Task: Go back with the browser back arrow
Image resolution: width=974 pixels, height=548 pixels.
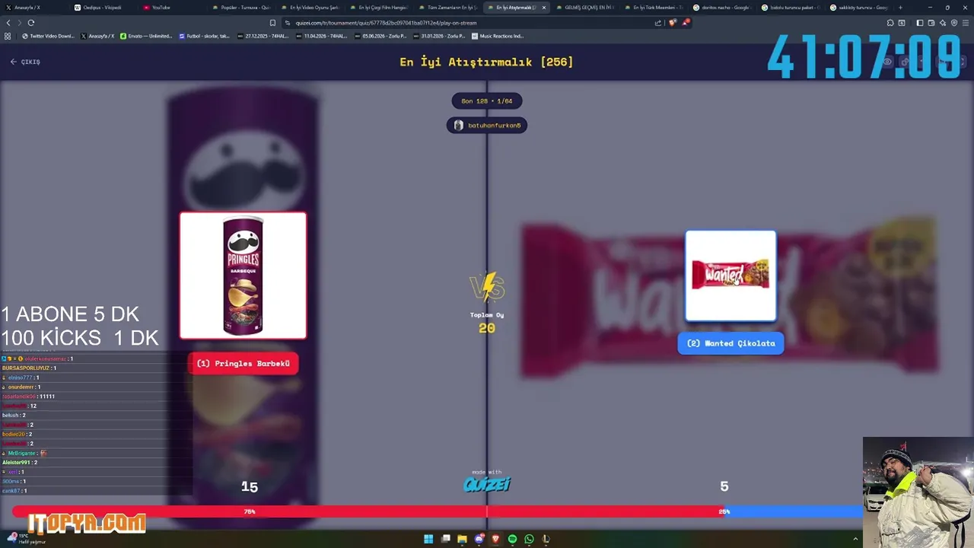Action: click(8, 23)
